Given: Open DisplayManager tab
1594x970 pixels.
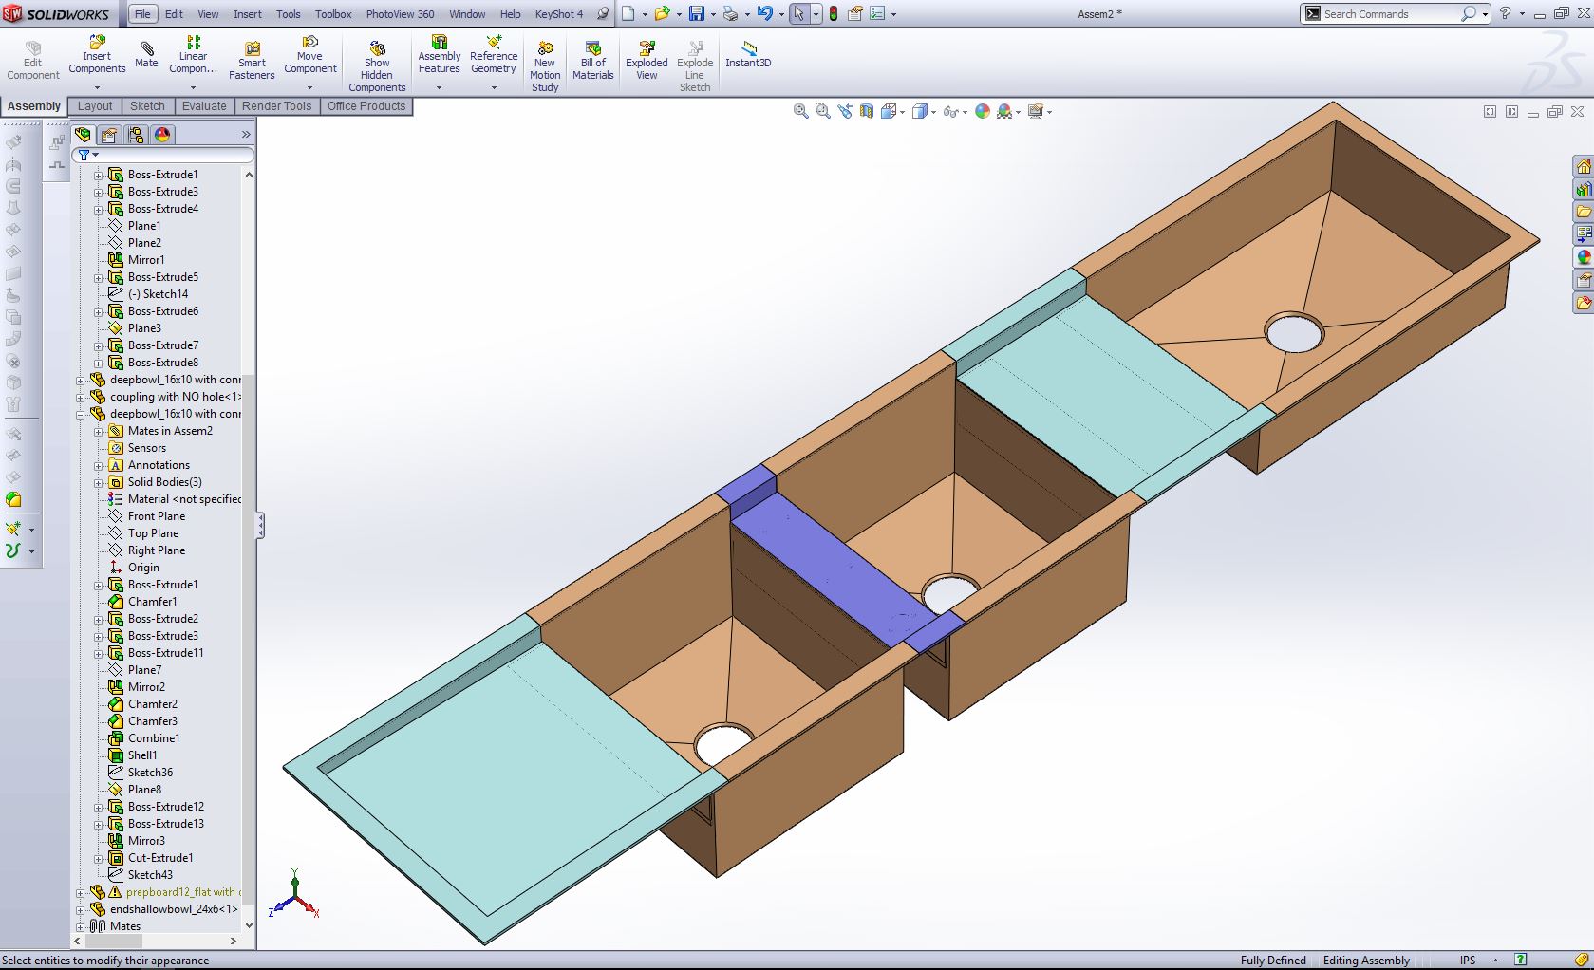Looking at the screenshot, I should (162, 135).
